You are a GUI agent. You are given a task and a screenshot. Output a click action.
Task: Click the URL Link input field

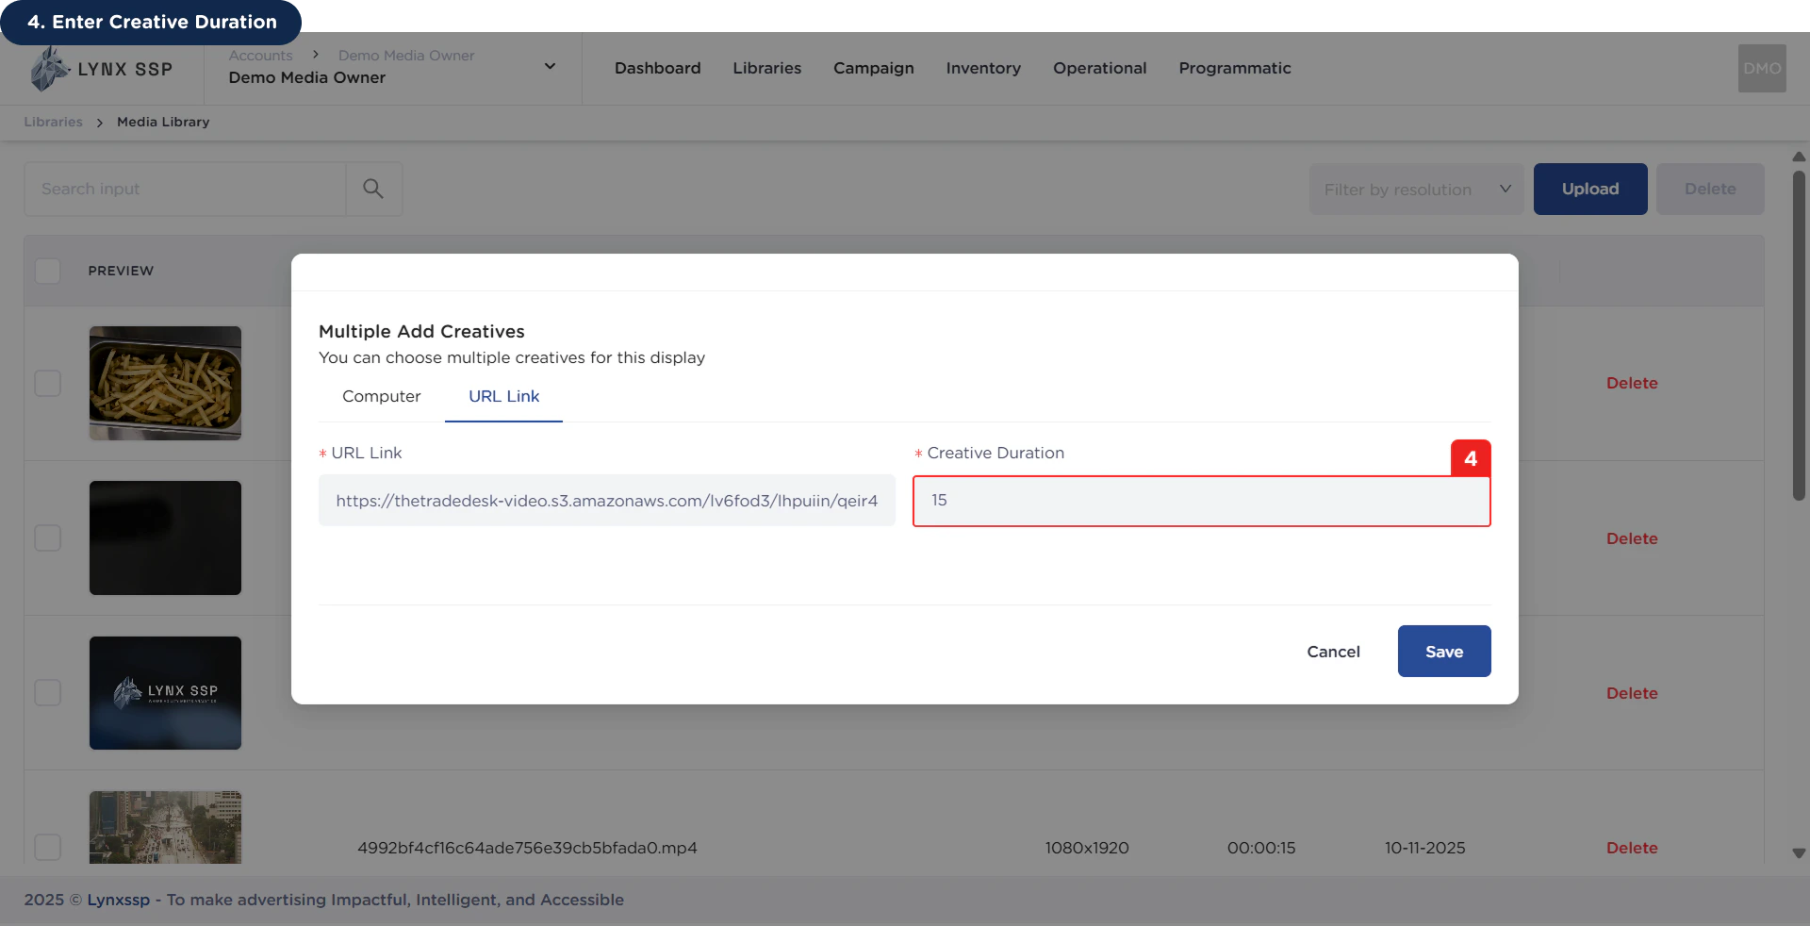tap(607, 500)
